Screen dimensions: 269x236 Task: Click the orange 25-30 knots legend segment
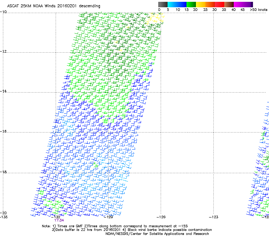(x=210, y=4)
